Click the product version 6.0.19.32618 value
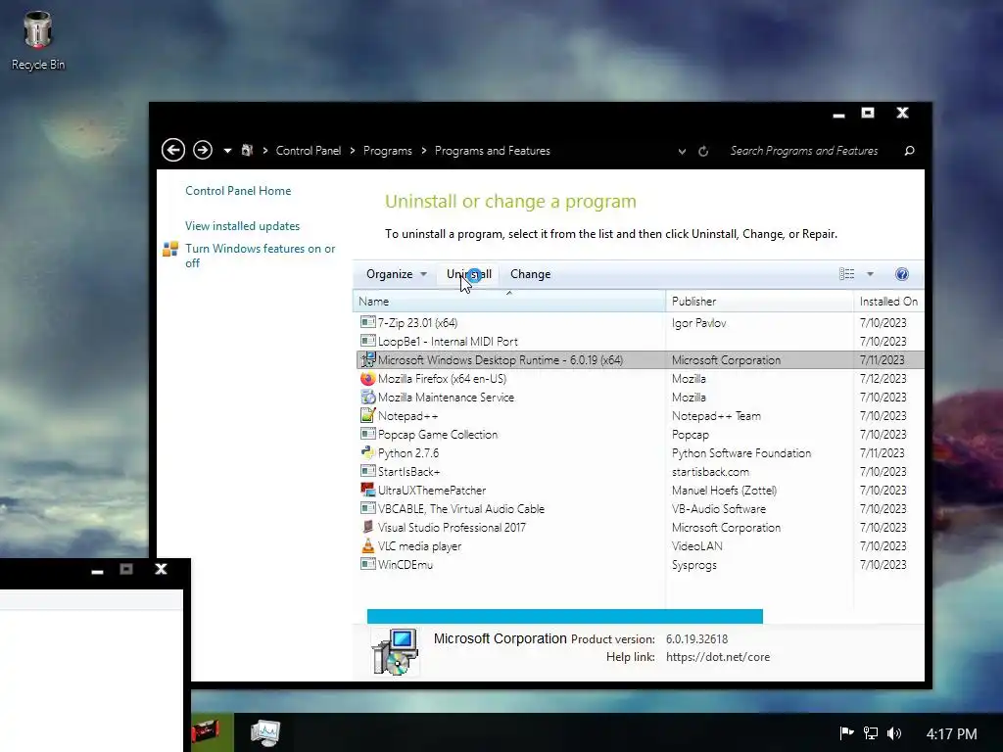 pyautogui.click(x=696, y=638)
